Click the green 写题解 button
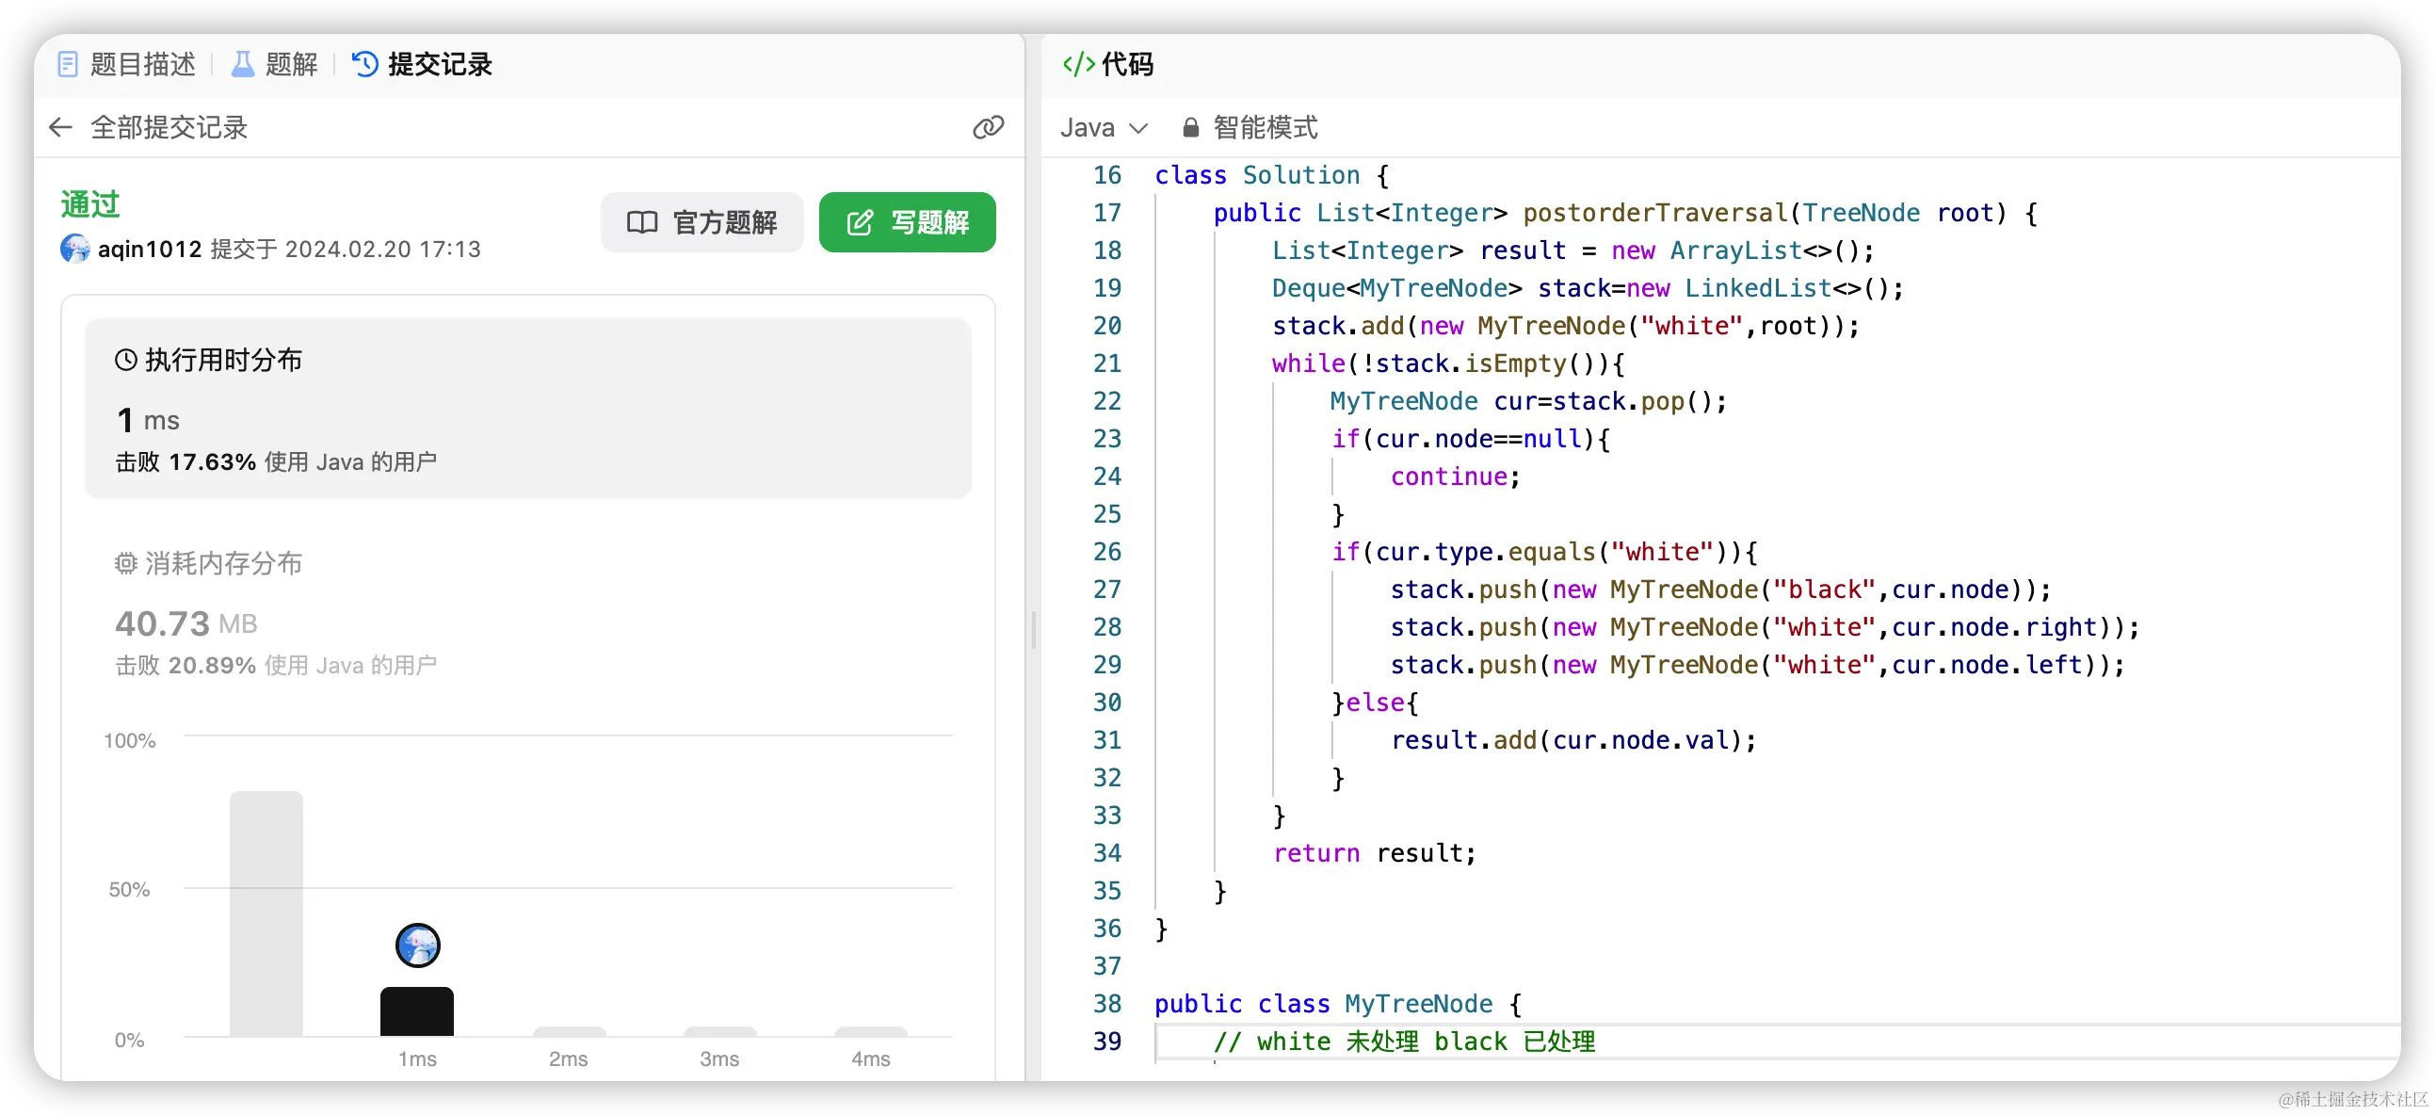This screenshot has width=2435, height=1115. 907,222
